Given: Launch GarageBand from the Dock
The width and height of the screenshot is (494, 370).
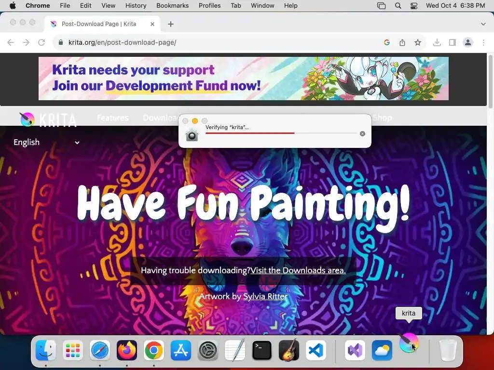Looking at the screenshot, I should point(289,350).
